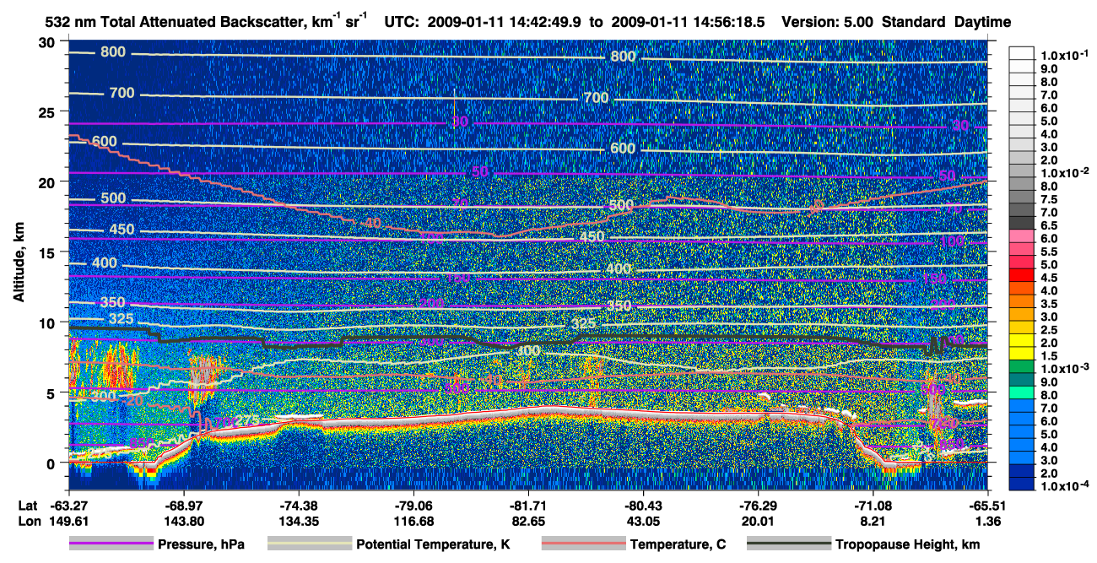Click the color bar label '1.0x10-2'

click(x=1062, y=173)
